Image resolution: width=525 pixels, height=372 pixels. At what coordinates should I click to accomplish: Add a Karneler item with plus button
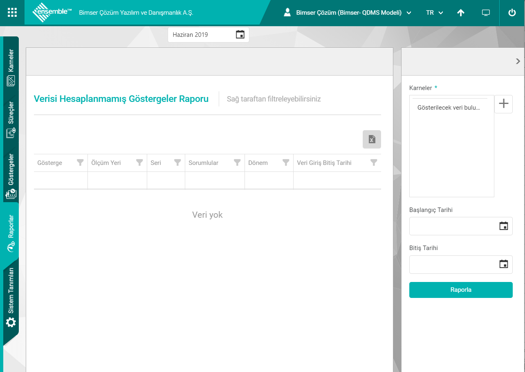[x=504, y=104]
